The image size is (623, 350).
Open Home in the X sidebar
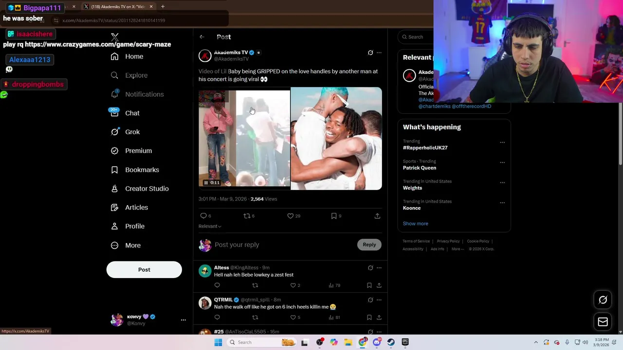[x=127, y=56]
